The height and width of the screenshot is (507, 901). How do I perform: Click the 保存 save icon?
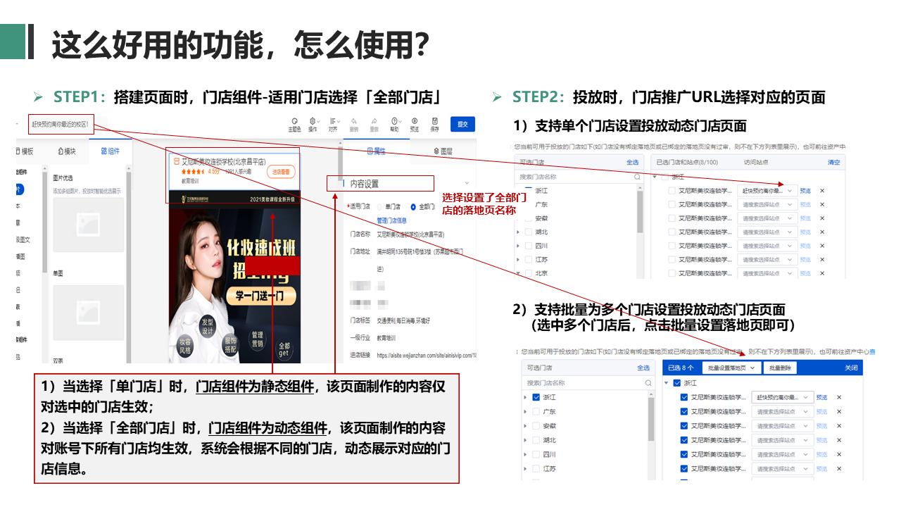click(435, 121)
